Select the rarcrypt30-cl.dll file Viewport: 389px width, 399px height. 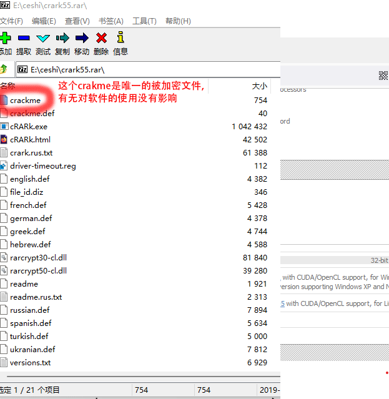[38, 258]
